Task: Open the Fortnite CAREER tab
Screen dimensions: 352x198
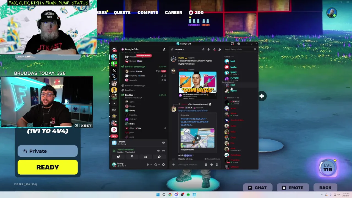Action: [174, 13]
